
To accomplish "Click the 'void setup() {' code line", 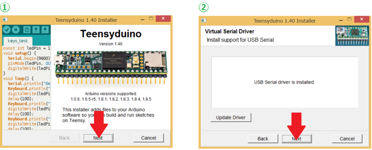I will click(20, 53).
